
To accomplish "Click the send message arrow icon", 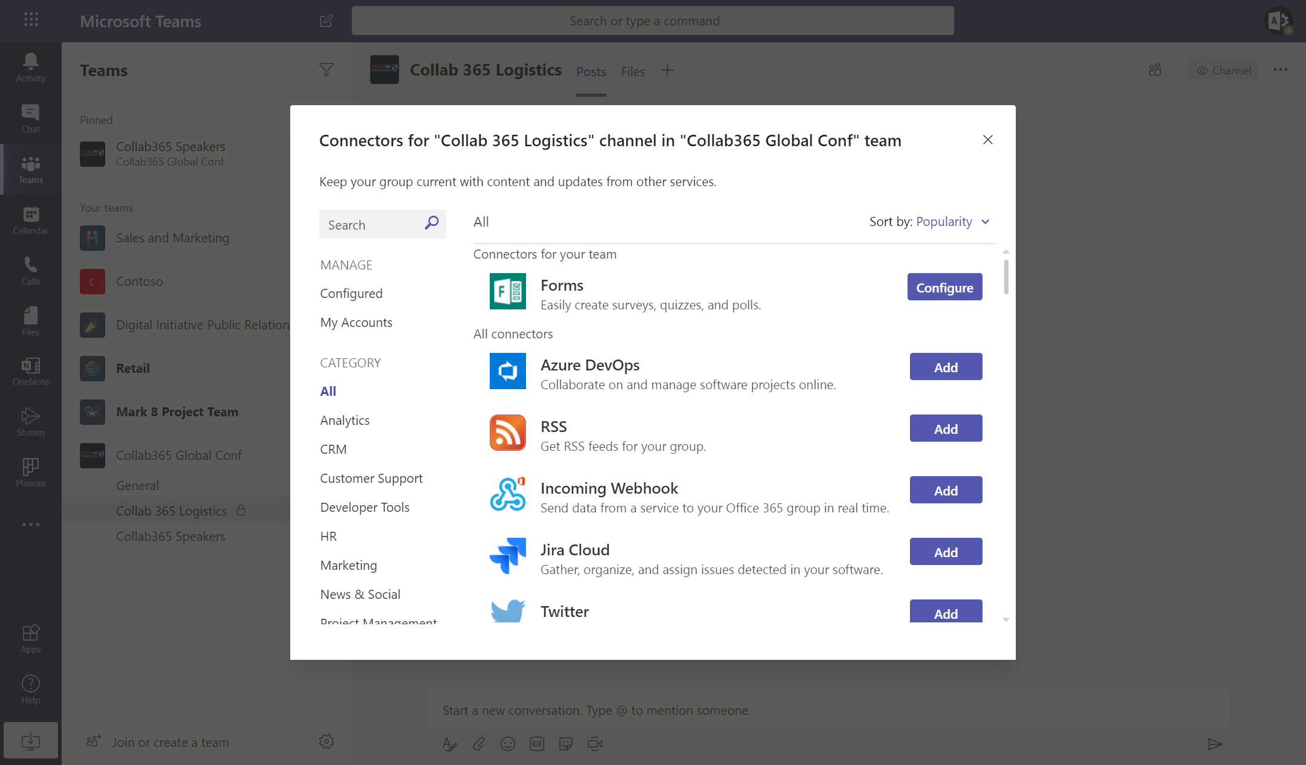I will 1215,744.
